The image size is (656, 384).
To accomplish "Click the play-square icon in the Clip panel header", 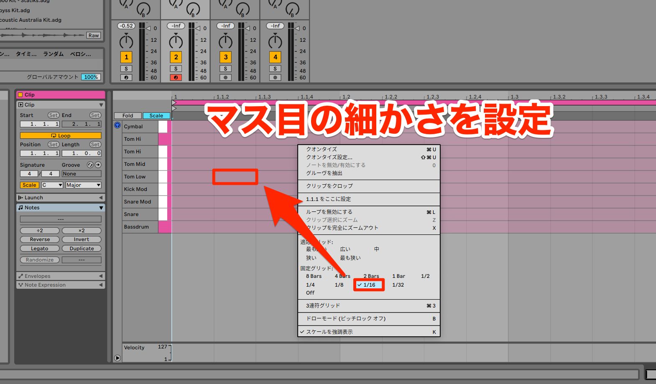I will point(20,105).
